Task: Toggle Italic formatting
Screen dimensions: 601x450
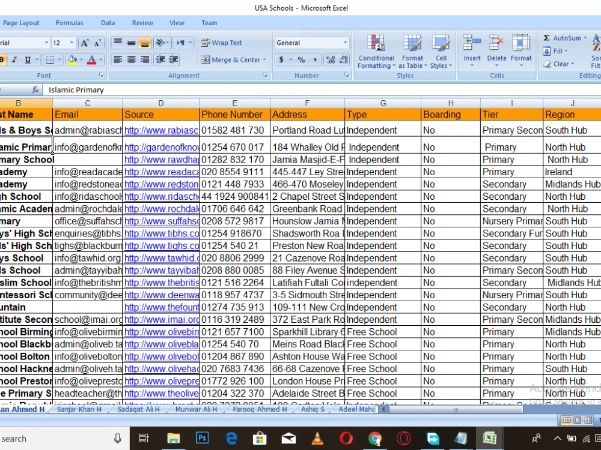Action: 13,59
